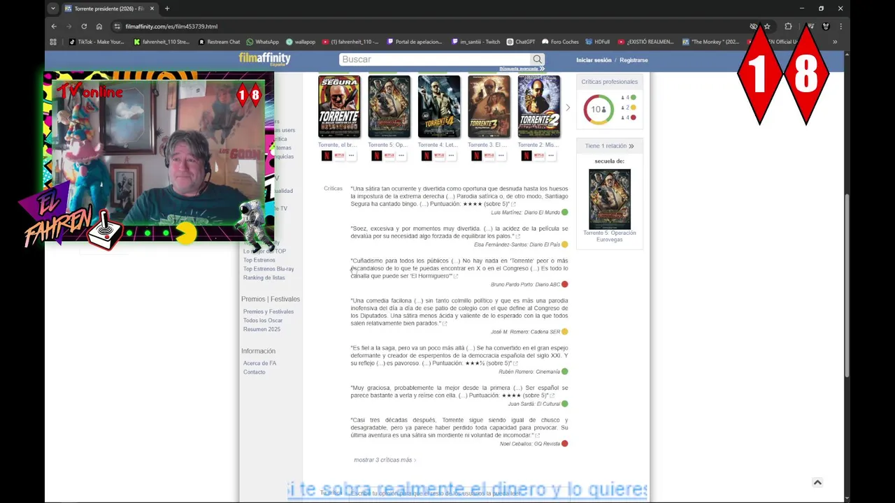Click Iniciar sesión

click(594, 60)
